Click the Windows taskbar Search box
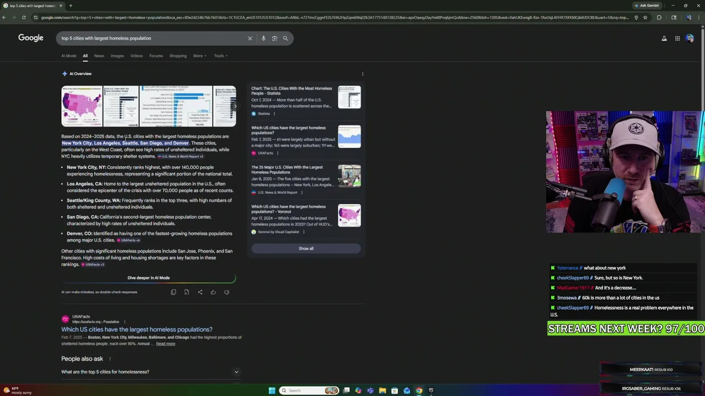 [308, 391]
